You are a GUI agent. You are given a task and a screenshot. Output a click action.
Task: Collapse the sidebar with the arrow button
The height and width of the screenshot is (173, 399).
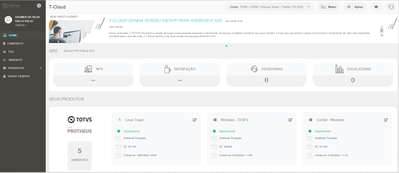click(x=39, y=5)
